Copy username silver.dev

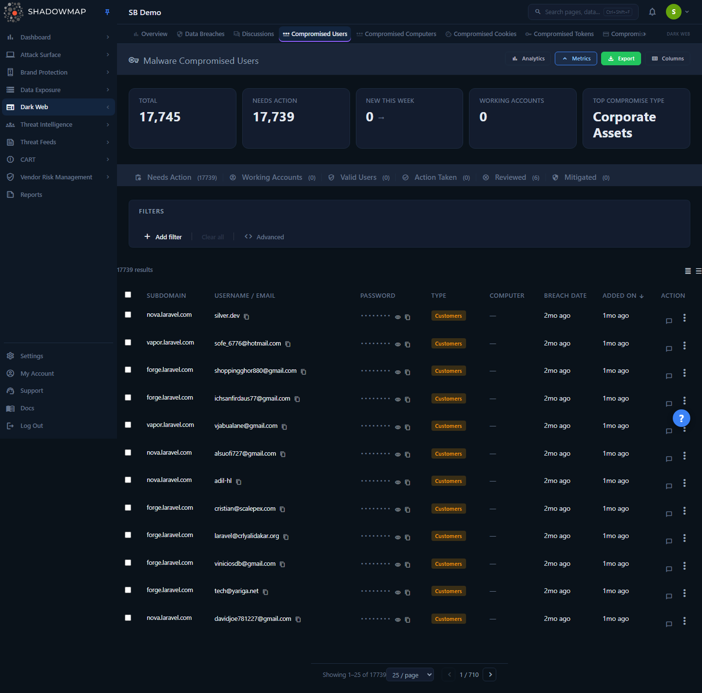pos(247,317)
